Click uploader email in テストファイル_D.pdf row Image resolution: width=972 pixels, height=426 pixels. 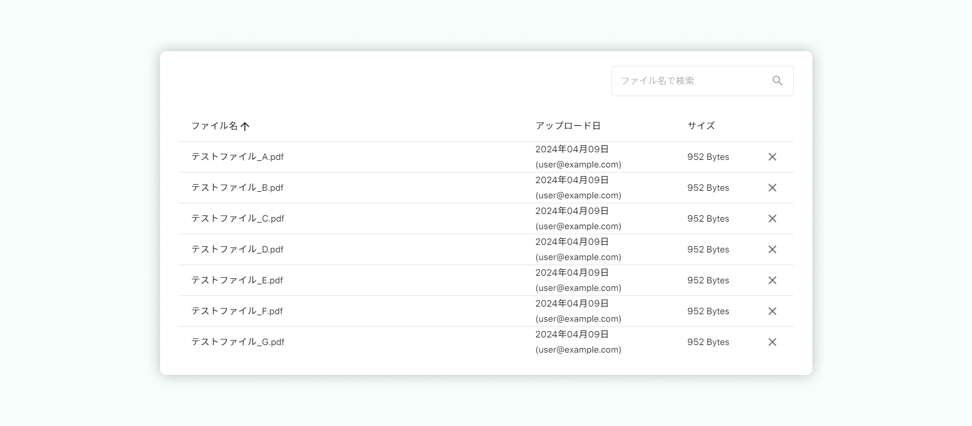click(578, 257)
